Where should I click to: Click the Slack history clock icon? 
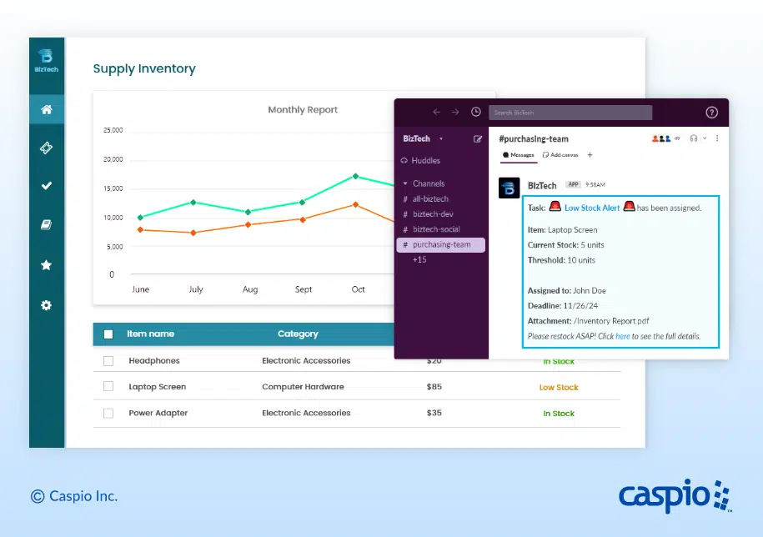[x=475, y=112]
